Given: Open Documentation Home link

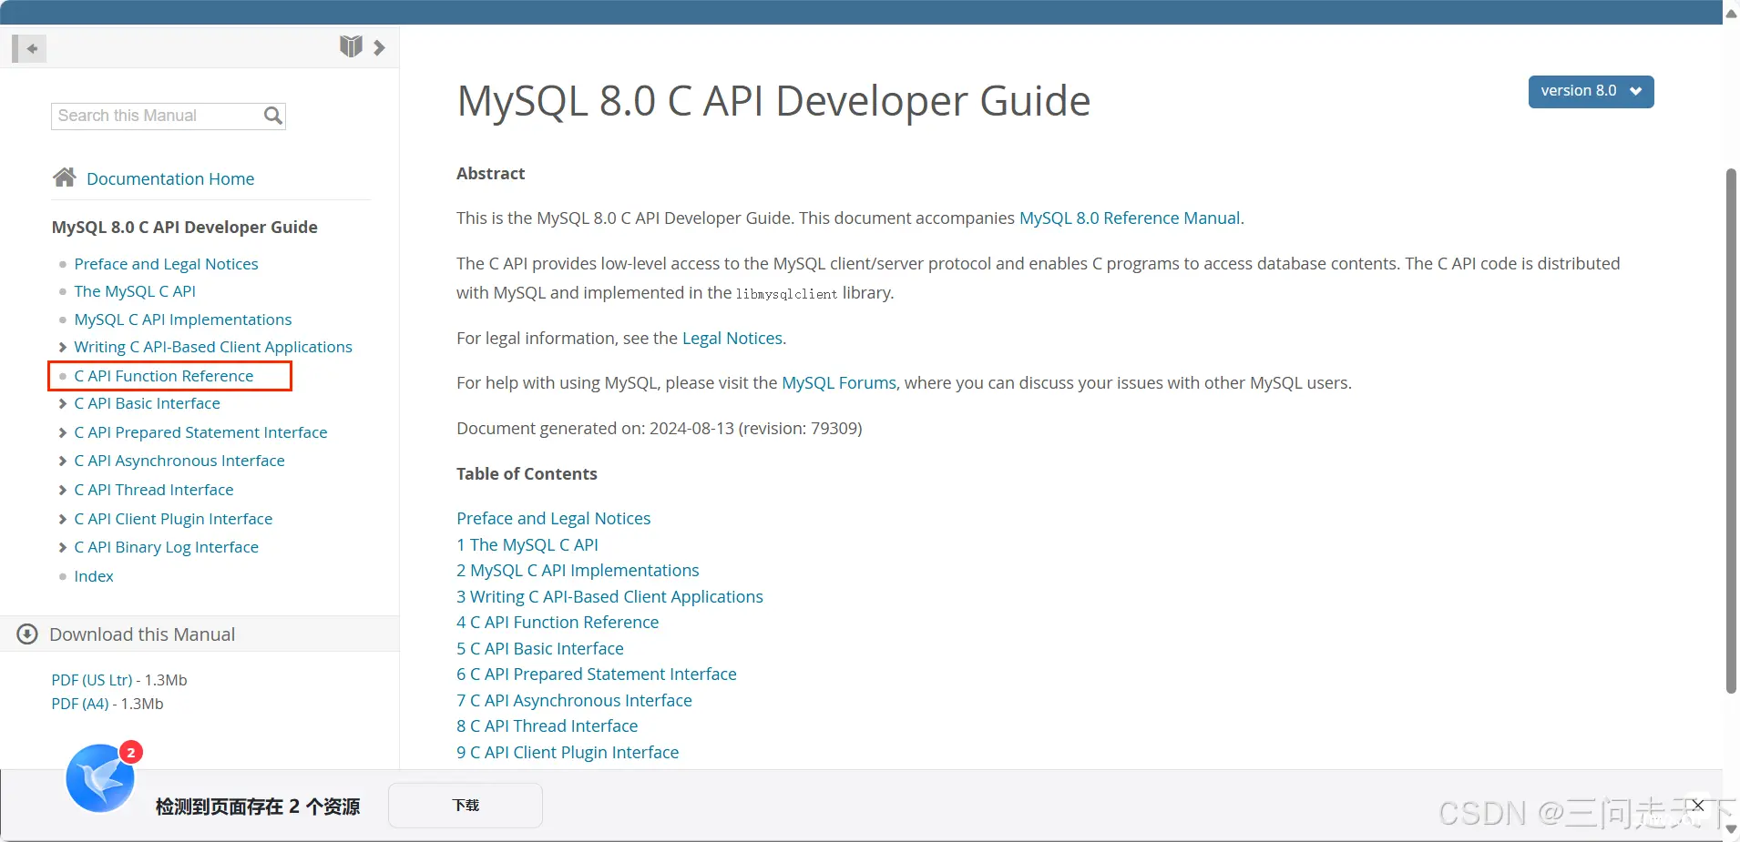Looking at the screenshot, I should [170, 178].
